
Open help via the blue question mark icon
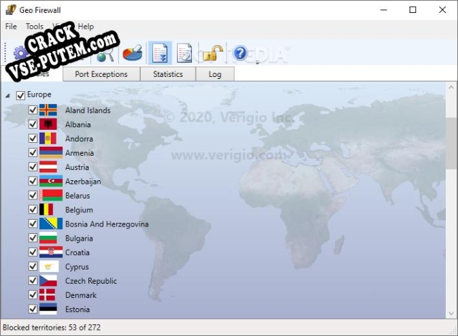[240, 53]
